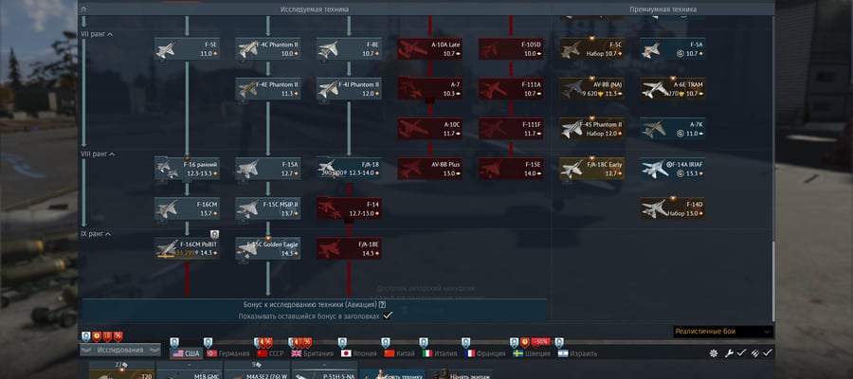The image size is (853, 379).
Task: Select the F-4E Phantom II card
Action: coord(268,89)
